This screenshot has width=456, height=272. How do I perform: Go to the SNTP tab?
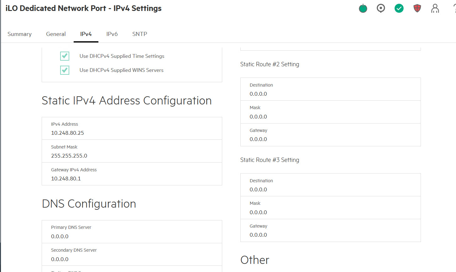(139, 34)
